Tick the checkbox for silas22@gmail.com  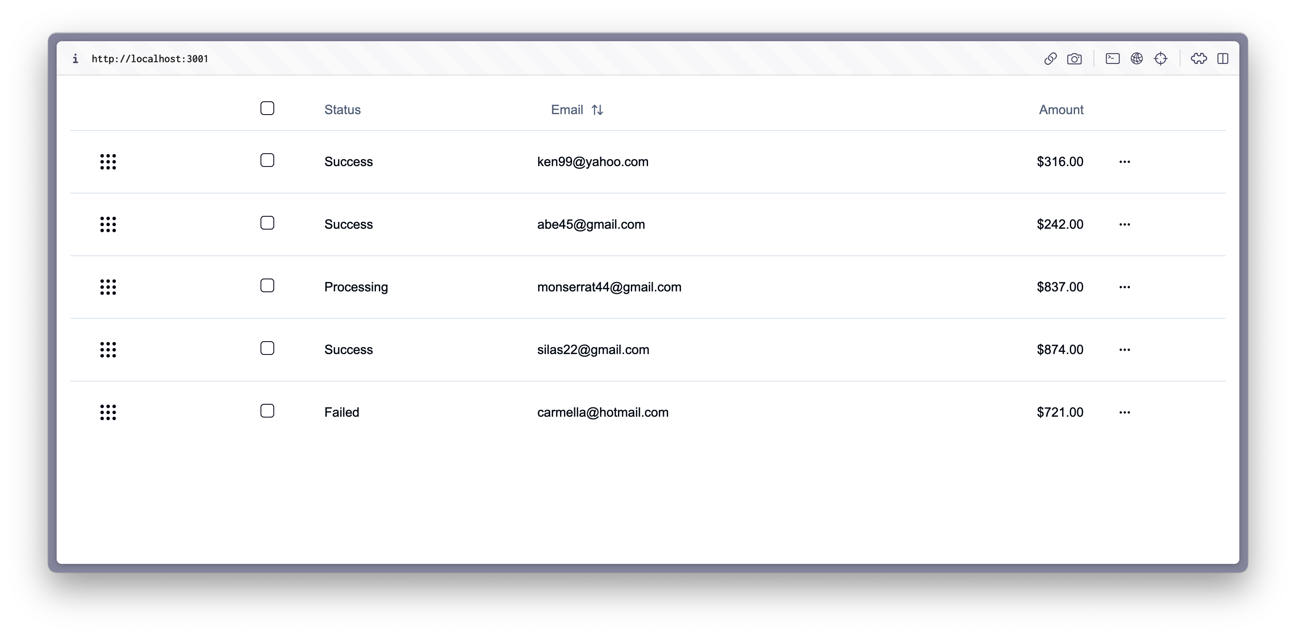267,348
